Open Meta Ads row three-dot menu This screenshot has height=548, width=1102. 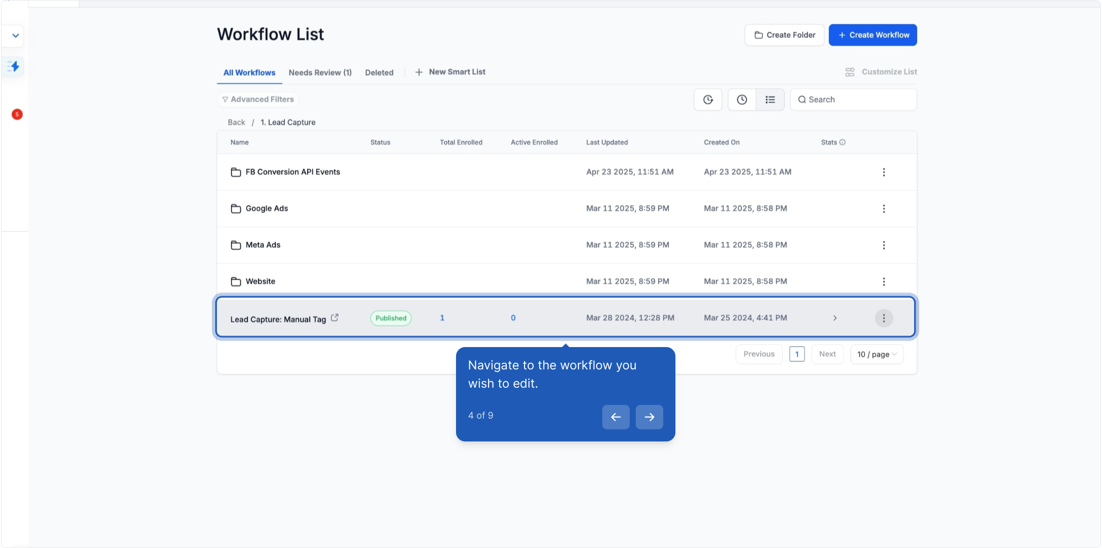click(x=884, y=245)
